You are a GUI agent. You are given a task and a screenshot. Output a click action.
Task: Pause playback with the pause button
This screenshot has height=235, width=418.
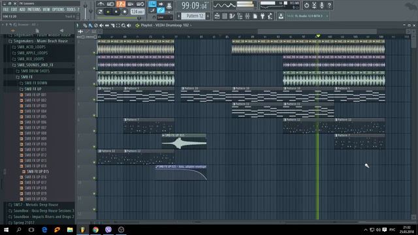pyautogui.click(x=108, y=12)
